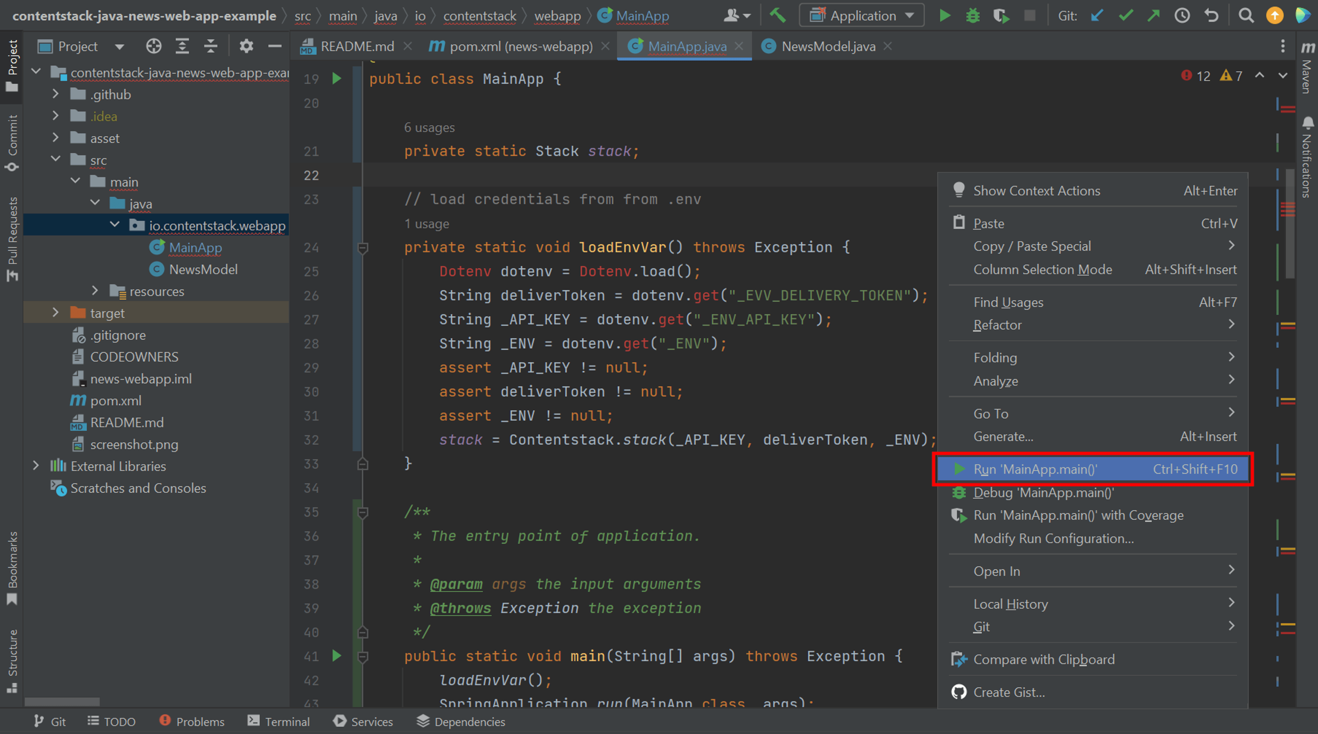The width and height of the screenshot is (1318, 734).
Task: Click the Build project hammer icon
Action: 778,15
